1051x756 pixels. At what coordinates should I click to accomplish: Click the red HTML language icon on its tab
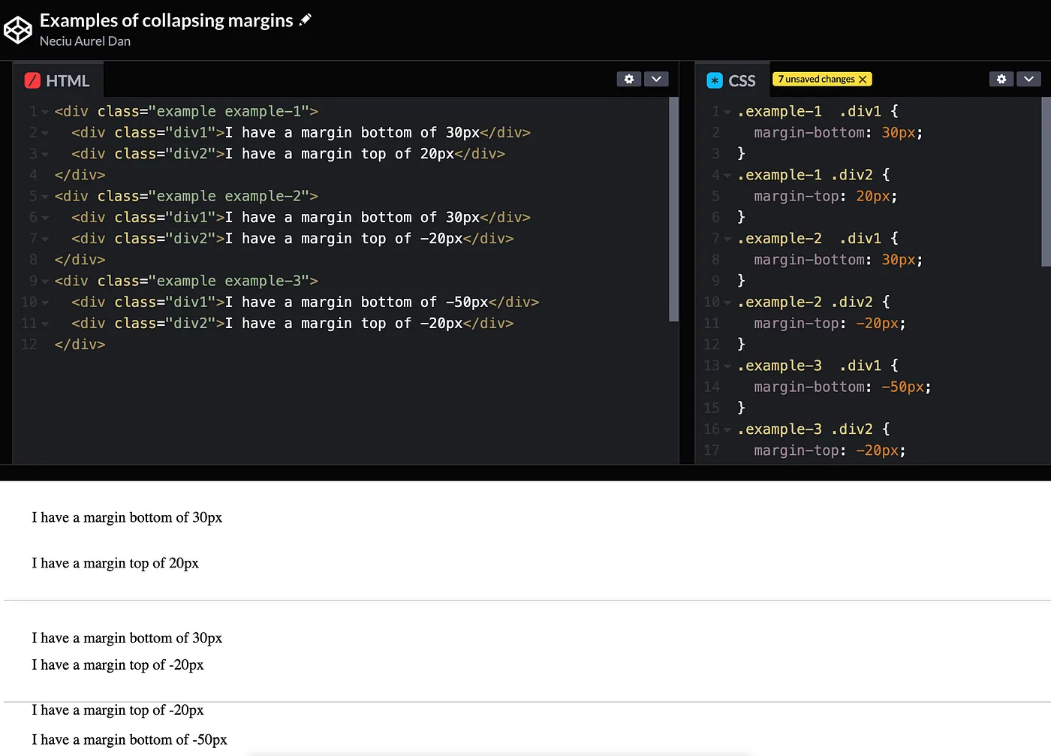(33, 79)
